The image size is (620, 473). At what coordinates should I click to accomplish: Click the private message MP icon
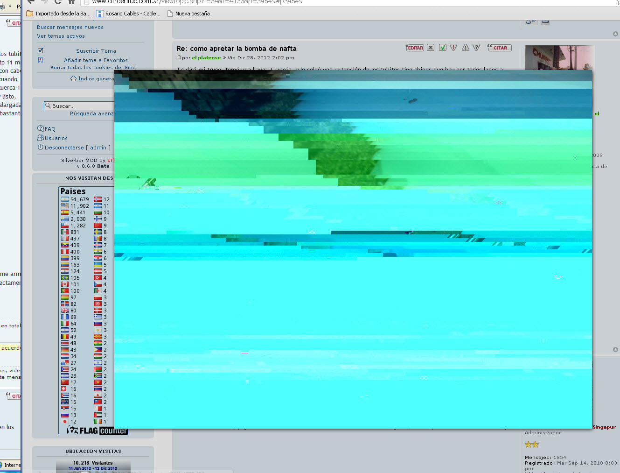pyautogui.click(x=531, y=21)
